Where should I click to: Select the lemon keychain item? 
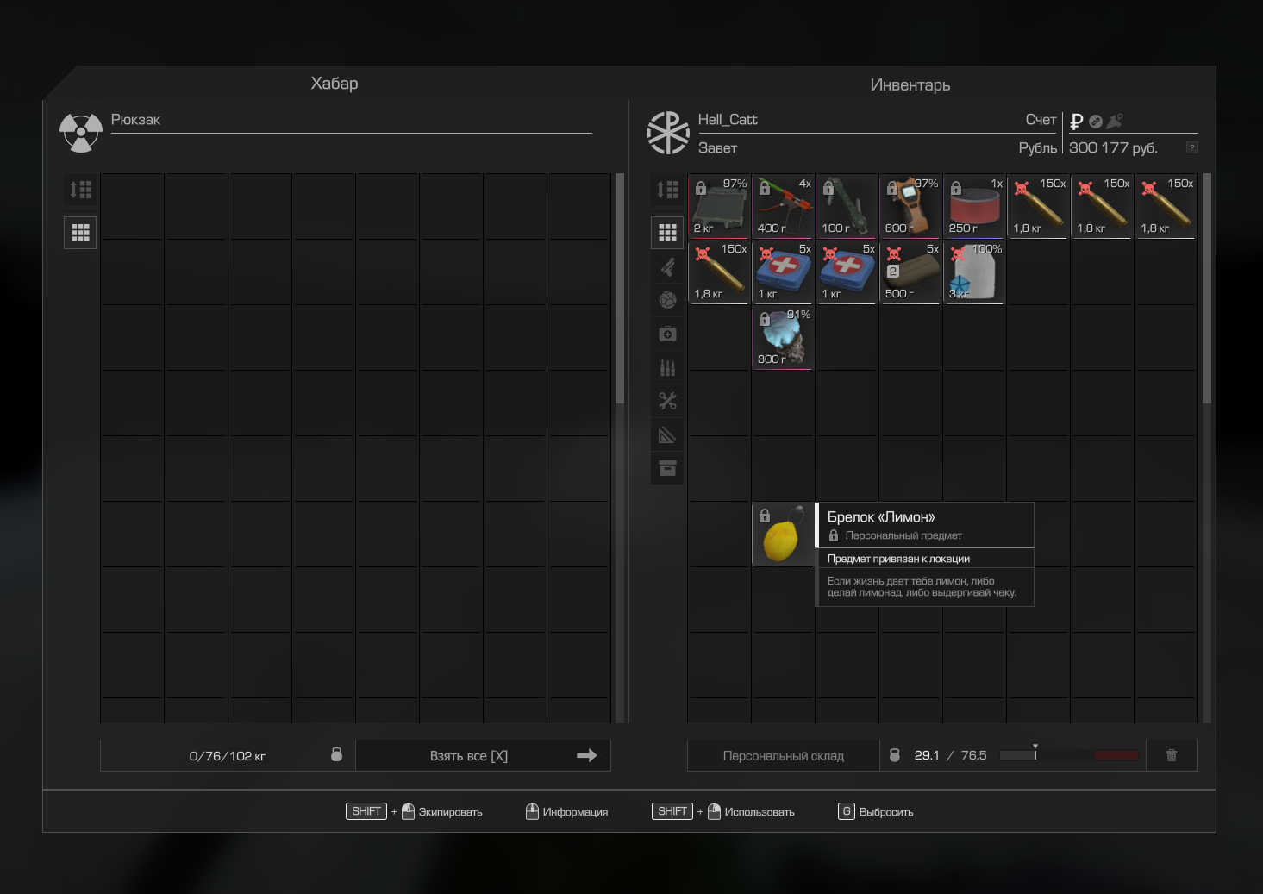tap(782, 535)
